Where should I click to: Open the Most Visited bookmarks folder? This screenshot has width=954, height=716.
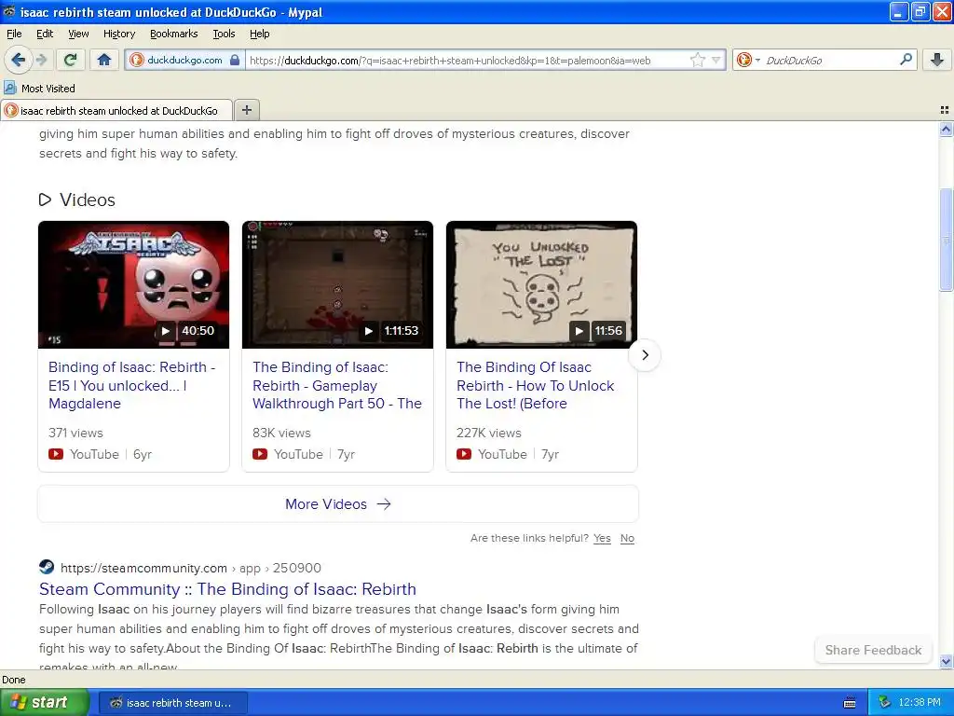click(x=39, y=89)
